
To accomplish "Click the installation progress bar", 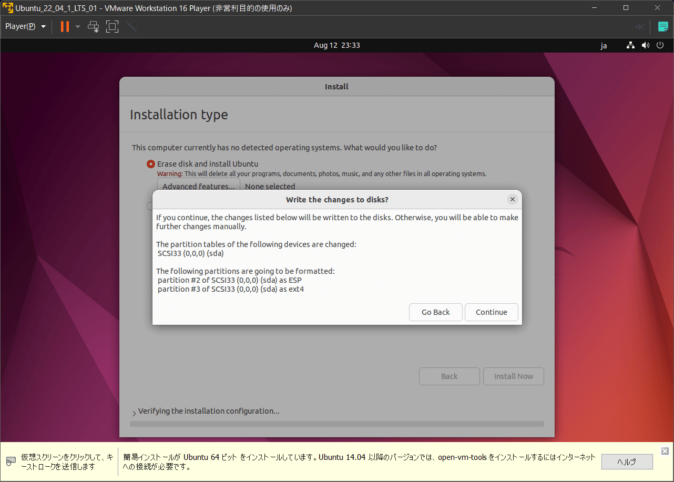I will (x=337, y=424).
